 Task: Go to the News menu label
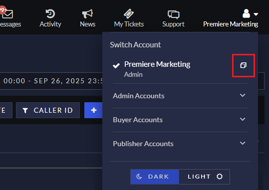(x=88, y=24)
